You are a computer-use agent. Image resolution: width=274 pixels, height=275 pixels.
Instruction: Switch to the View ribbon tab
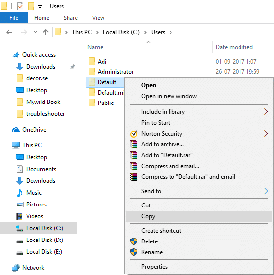98,18
